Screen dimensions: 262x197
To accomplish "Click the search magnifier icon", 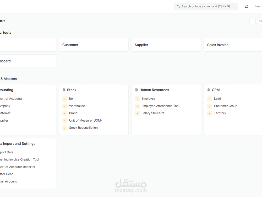I will (178, 6).
